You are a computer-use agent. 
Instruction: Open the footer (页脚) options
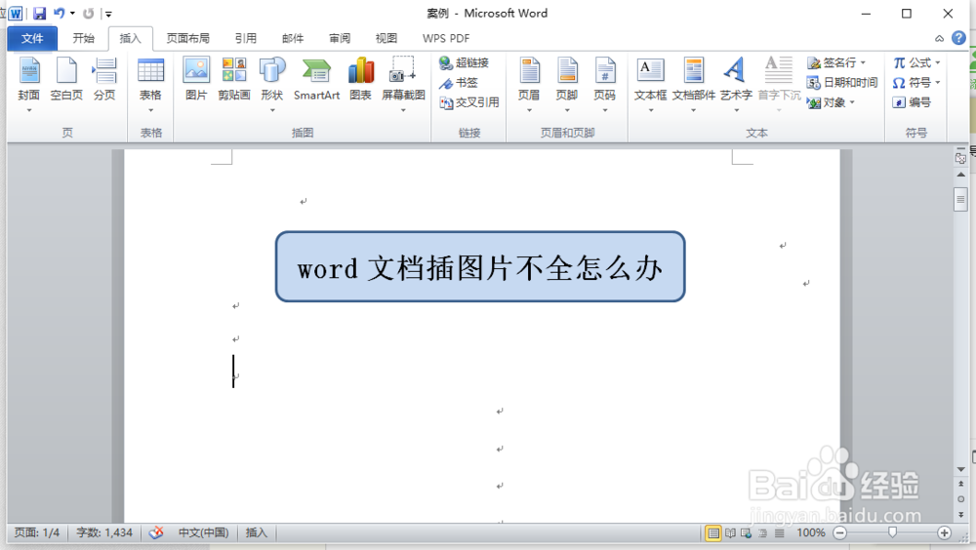pos(567,84)
